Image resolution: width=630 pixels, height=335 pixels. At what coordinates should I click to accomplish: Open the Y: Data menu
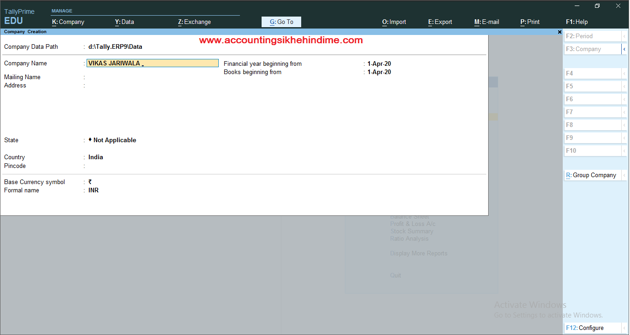coord(124,22)
